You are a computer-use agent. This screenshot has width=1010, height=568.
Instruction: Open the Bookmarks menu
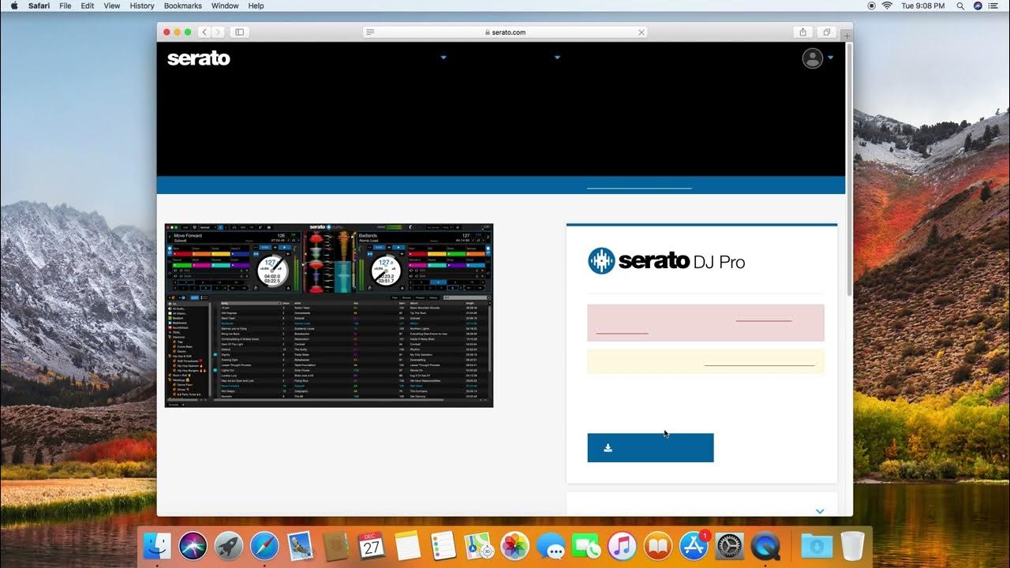pos(183,6)
